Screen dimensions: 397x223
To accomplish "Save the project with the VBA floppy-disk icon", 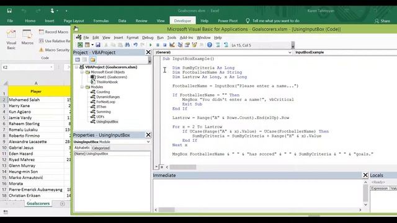I will point(98,45).
